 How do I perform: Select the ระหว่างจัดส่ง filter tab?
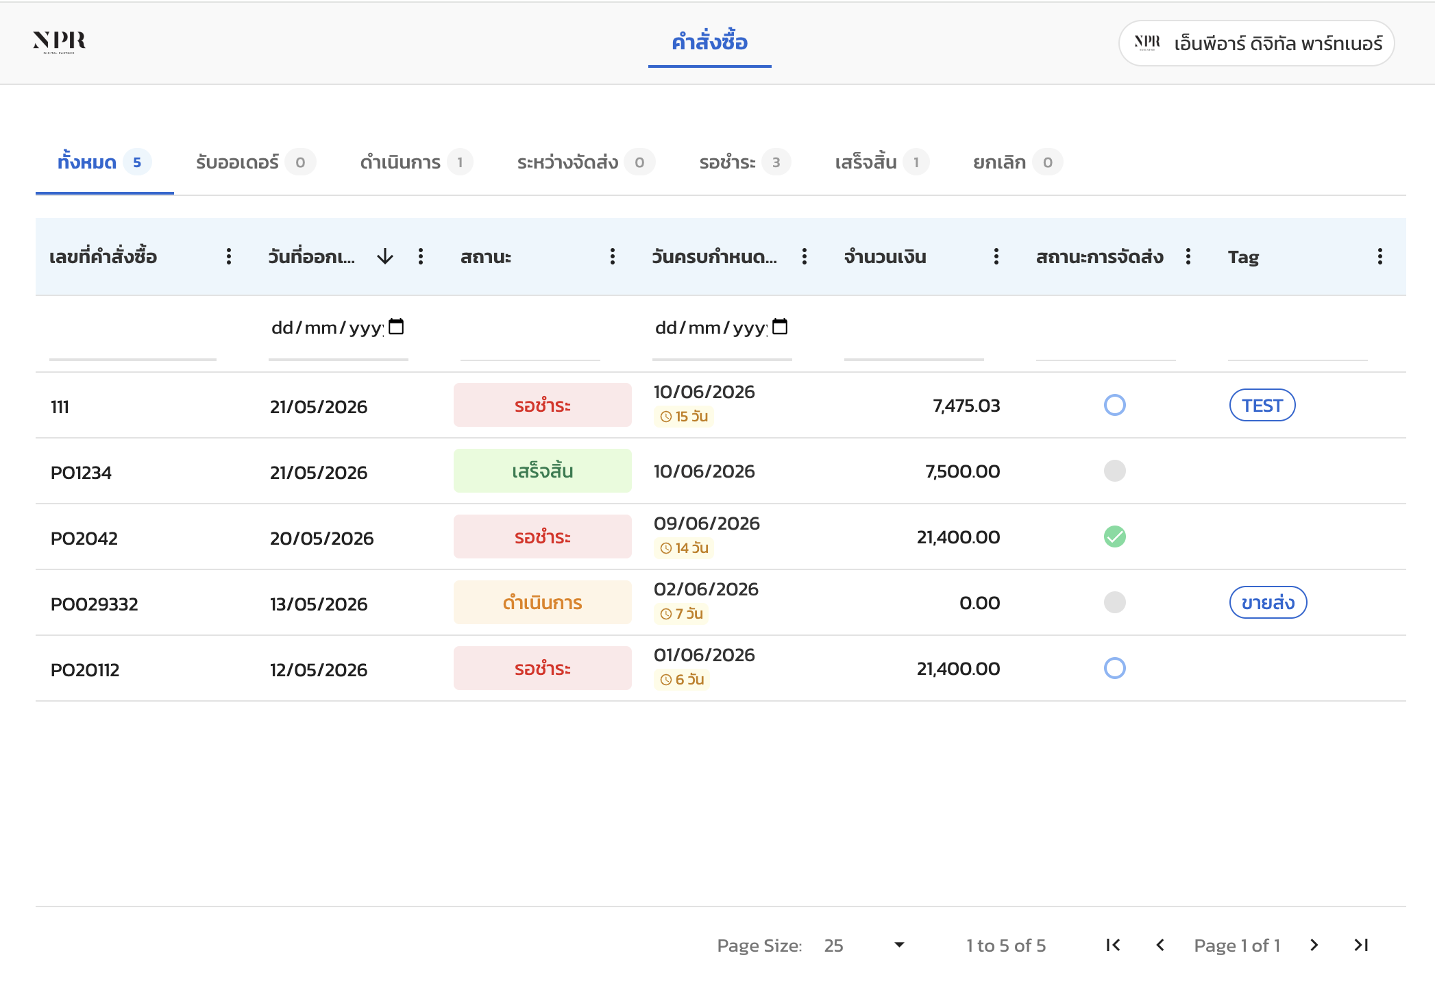(x=586, y=162)
